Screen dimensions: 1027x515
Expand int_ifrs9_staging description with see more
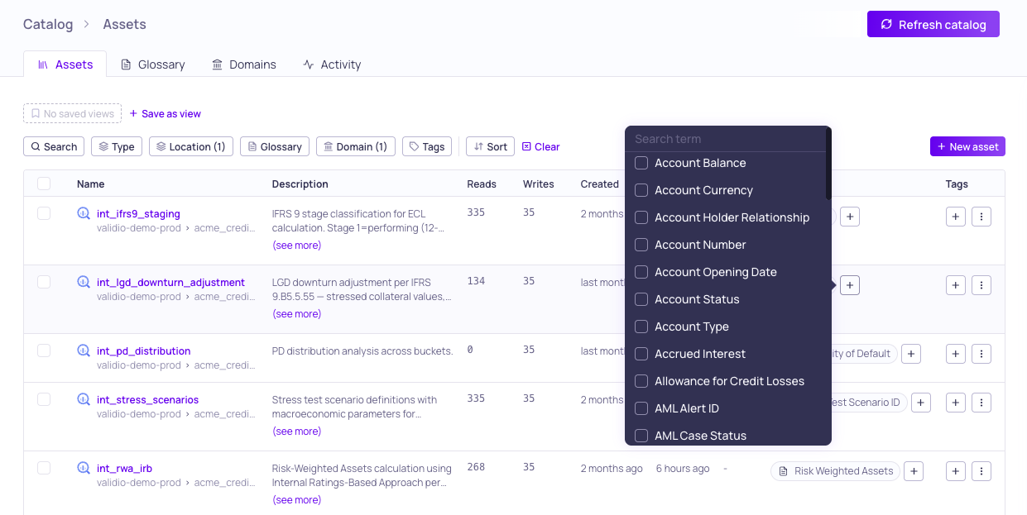pyautogui.click(x=296, y=245)
